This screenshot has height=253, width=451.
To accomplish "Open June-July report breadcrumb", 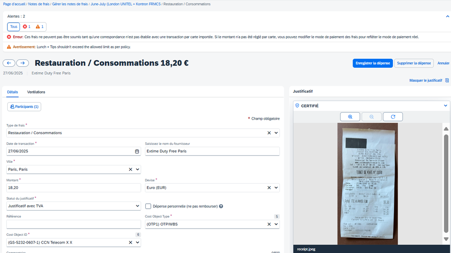I will point(126,4).
